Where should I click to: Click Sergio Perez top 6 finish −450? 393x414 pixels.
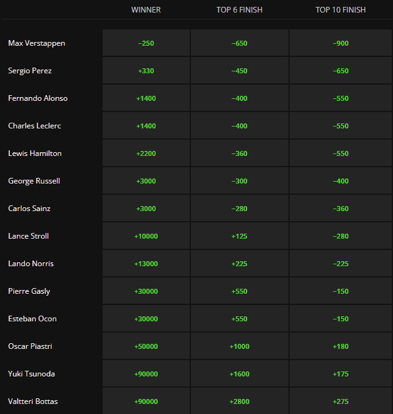click(240, 71)
